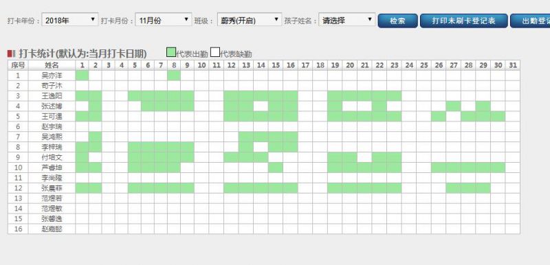This screenshot has height=265, width=550.
Task: Click the green day 8 cell for 吴亦洋
Action: coord(174,76)
